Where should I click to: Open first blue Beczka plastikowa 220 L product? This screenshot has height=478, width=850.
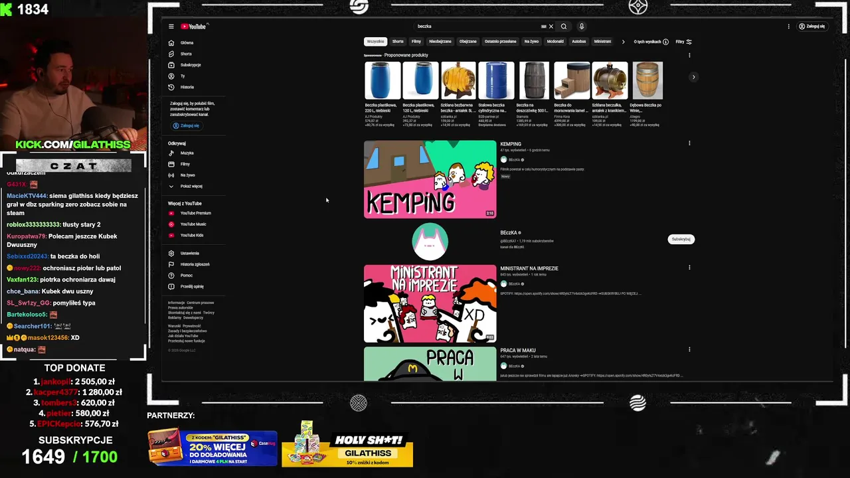(382, 94)
